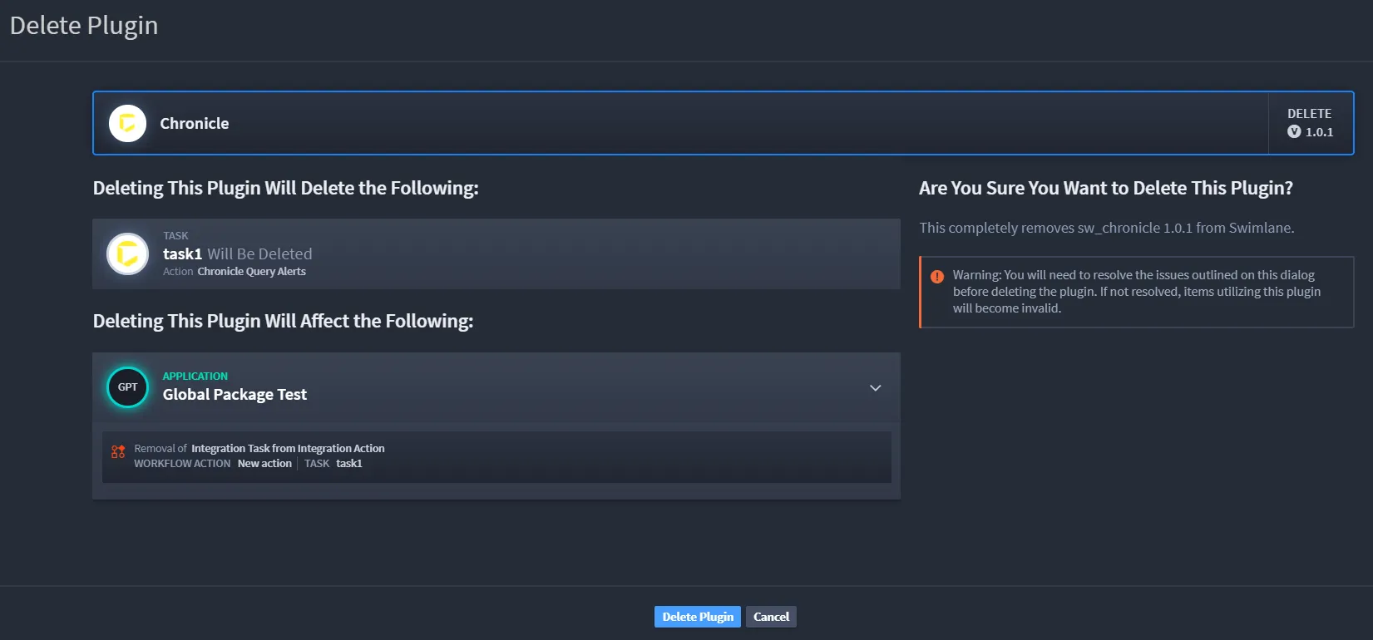The height and width of the screenshot is (640, 1373).
Task: Collapse the Global Package Test chevron
Action: [x=875, y=387]
